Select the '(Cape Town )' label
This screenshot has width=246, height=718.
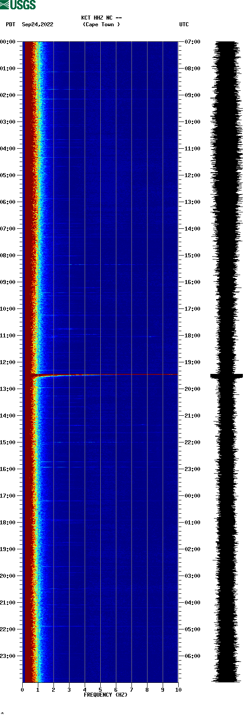[x=101, y=24]
